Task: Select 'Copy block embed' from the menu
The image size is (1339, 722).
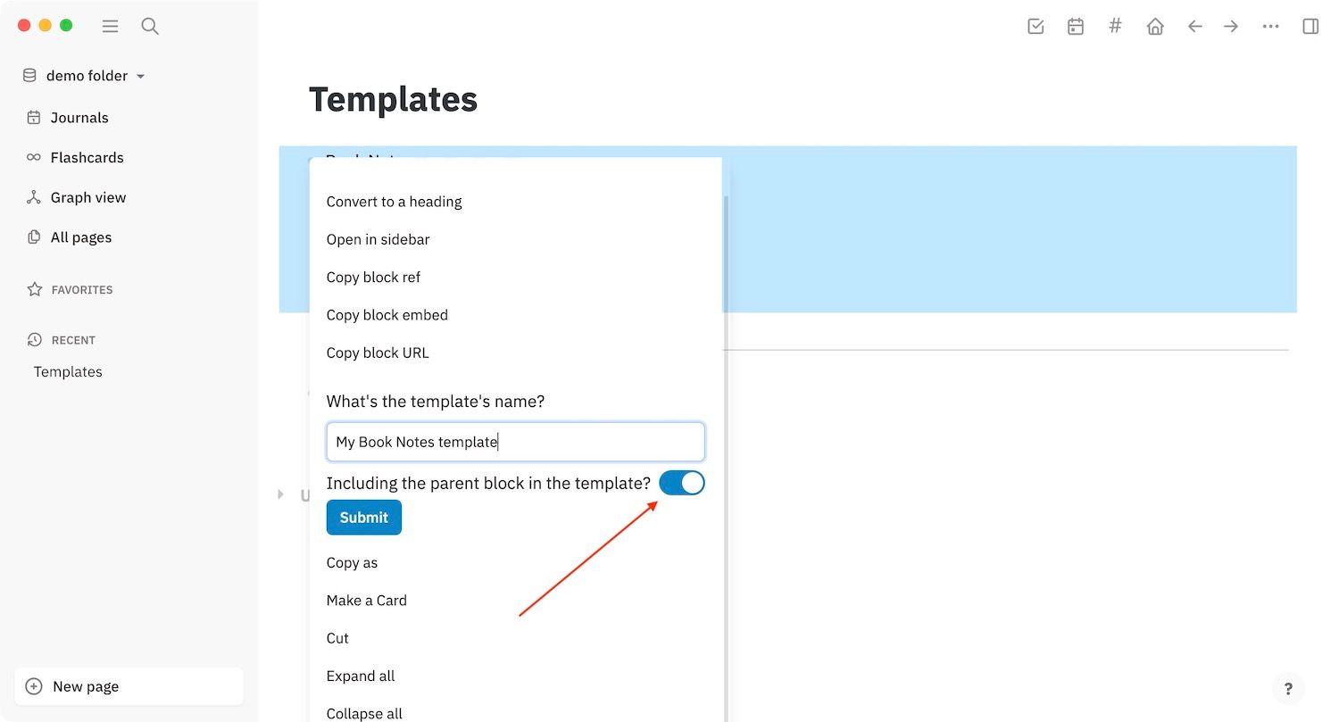Action: pyautogui.click(x=387, y=314)
